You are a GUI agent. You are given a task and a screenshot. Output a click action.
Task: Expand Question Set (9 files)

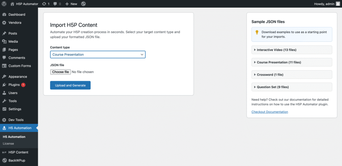click(x=292, y=87)
